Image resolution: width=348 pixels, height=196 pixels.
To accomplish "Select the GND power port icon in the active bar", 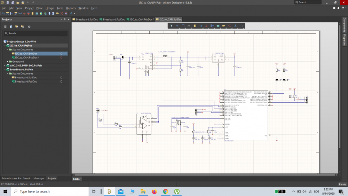I will click(x=206, y=26).
